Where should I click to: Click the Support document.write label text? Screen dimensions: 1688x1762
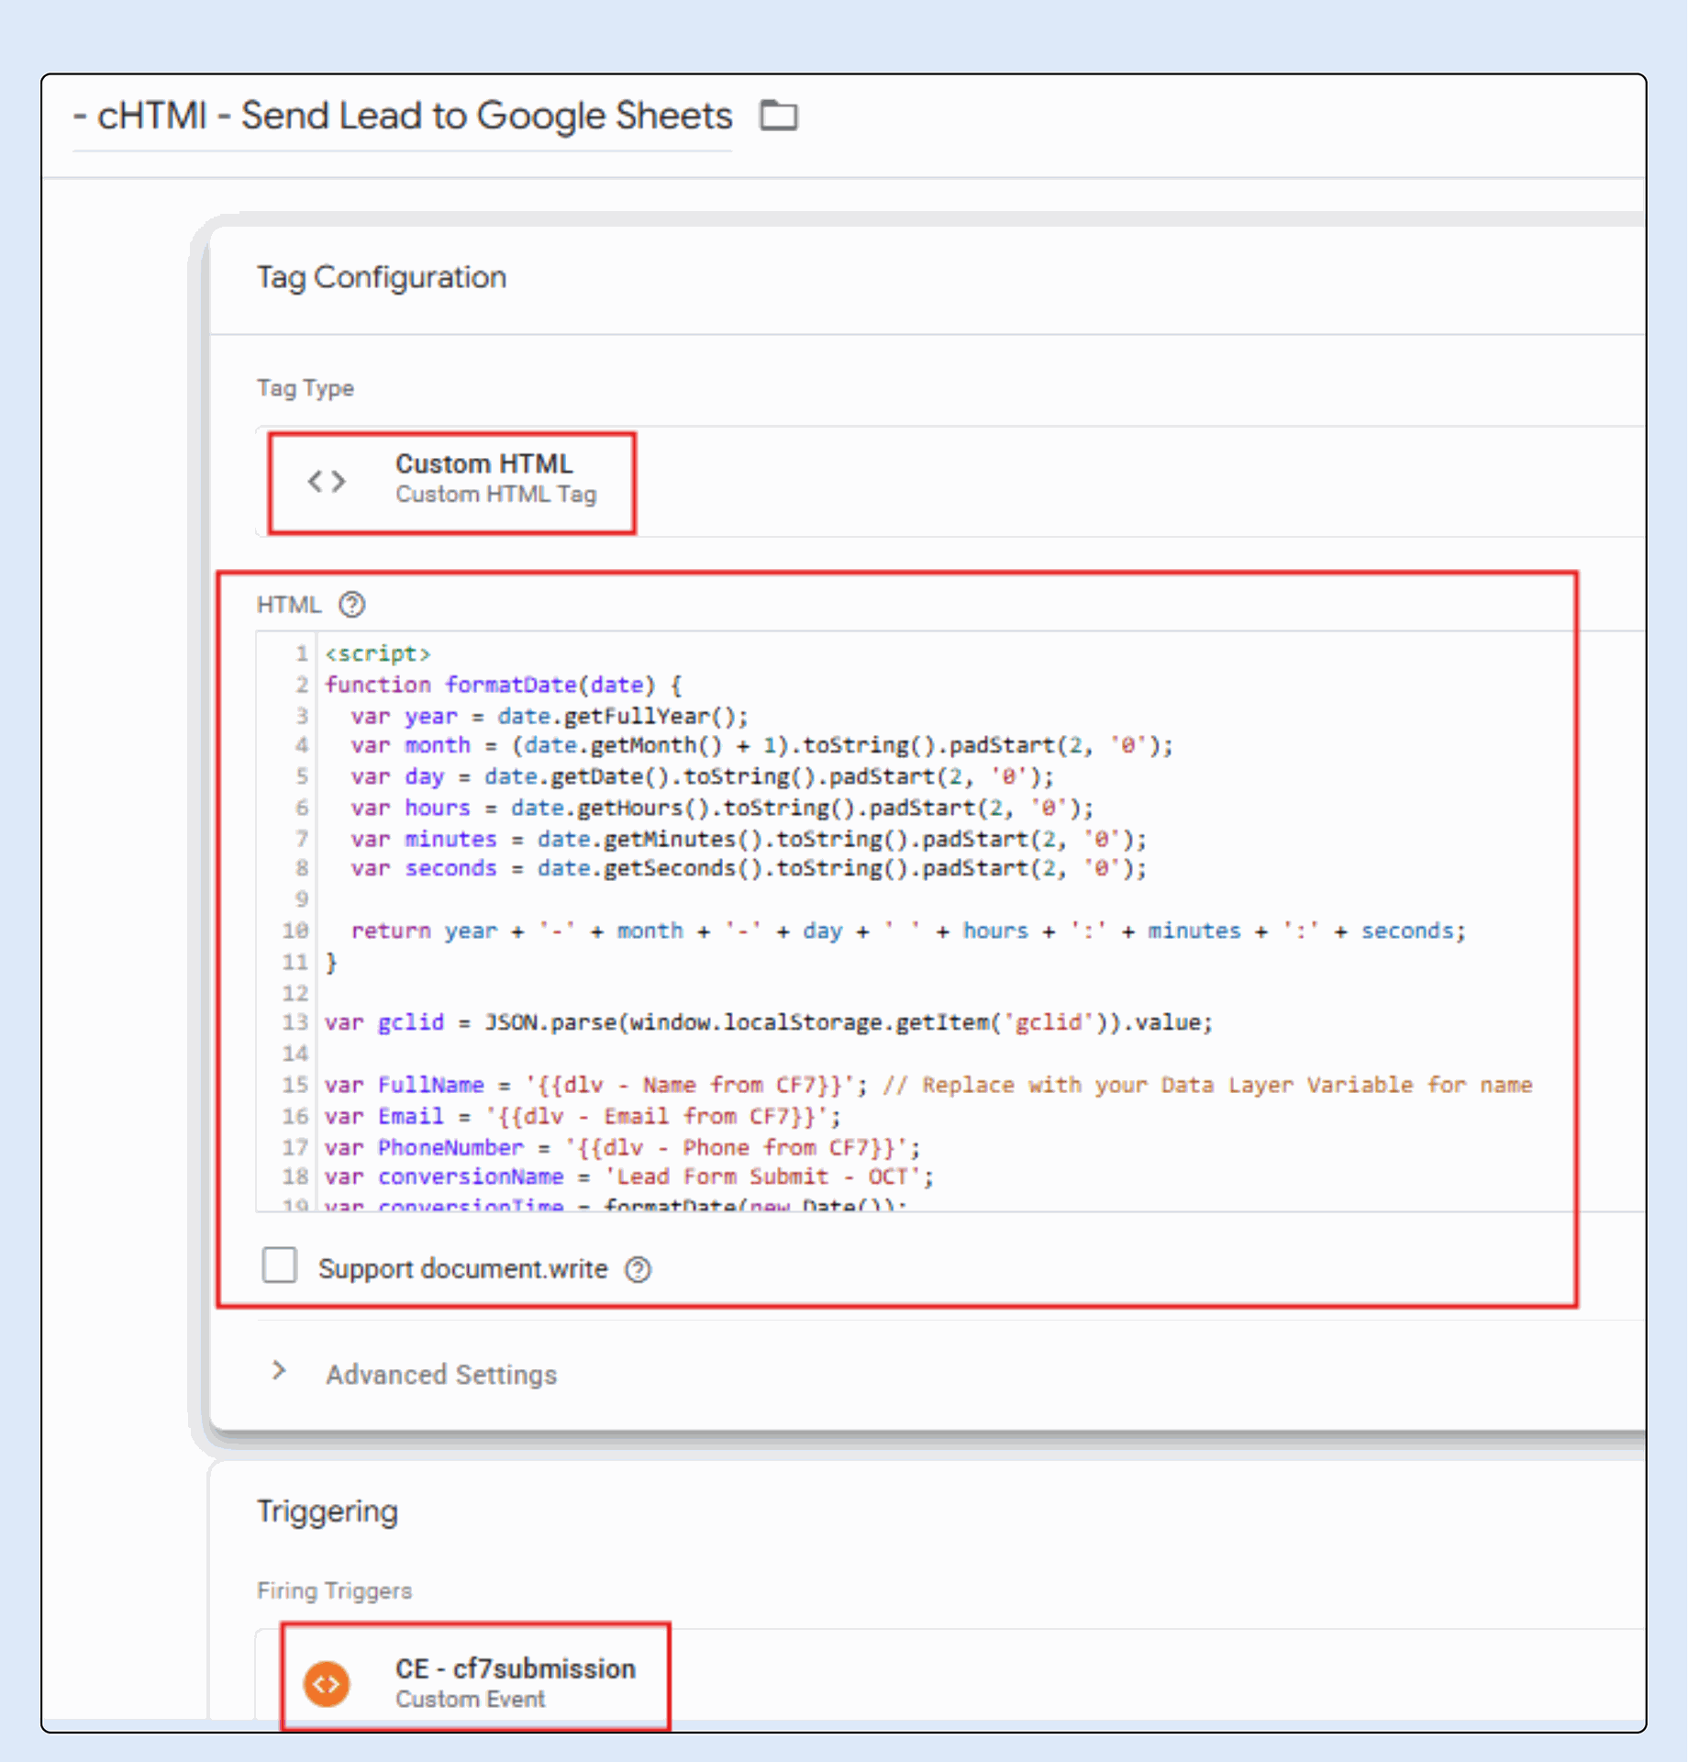462,1269
